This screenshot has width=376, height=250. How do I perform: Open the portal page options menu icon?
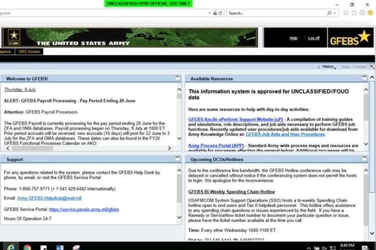pyautogui.click(x=372, y=67)
